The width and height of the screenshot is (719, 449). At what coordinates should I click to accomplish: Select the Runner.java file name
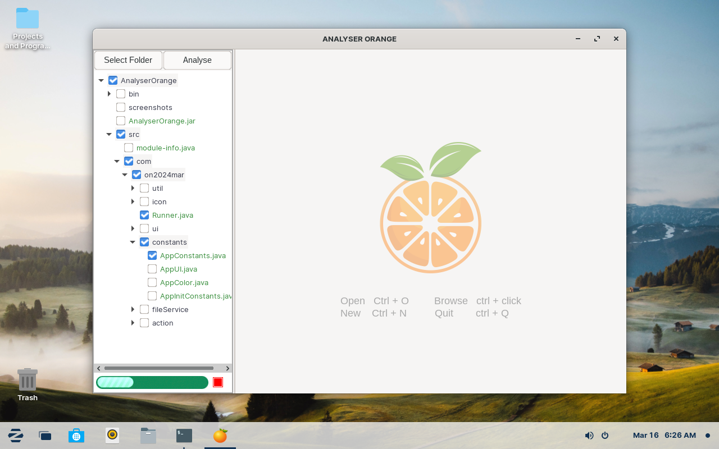(x=172, y=215)
